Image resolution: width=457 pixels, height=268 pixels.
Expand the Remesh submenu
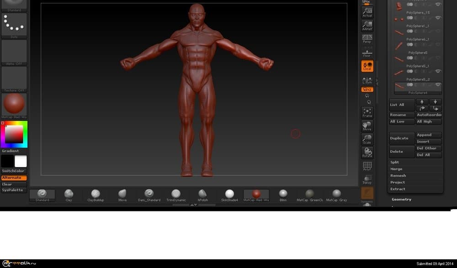398,176
